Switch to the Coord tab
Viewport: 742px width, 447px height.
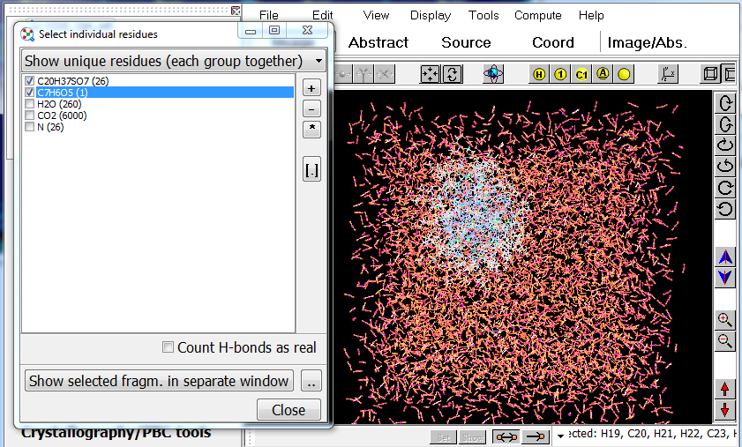[x=552, y=42]
